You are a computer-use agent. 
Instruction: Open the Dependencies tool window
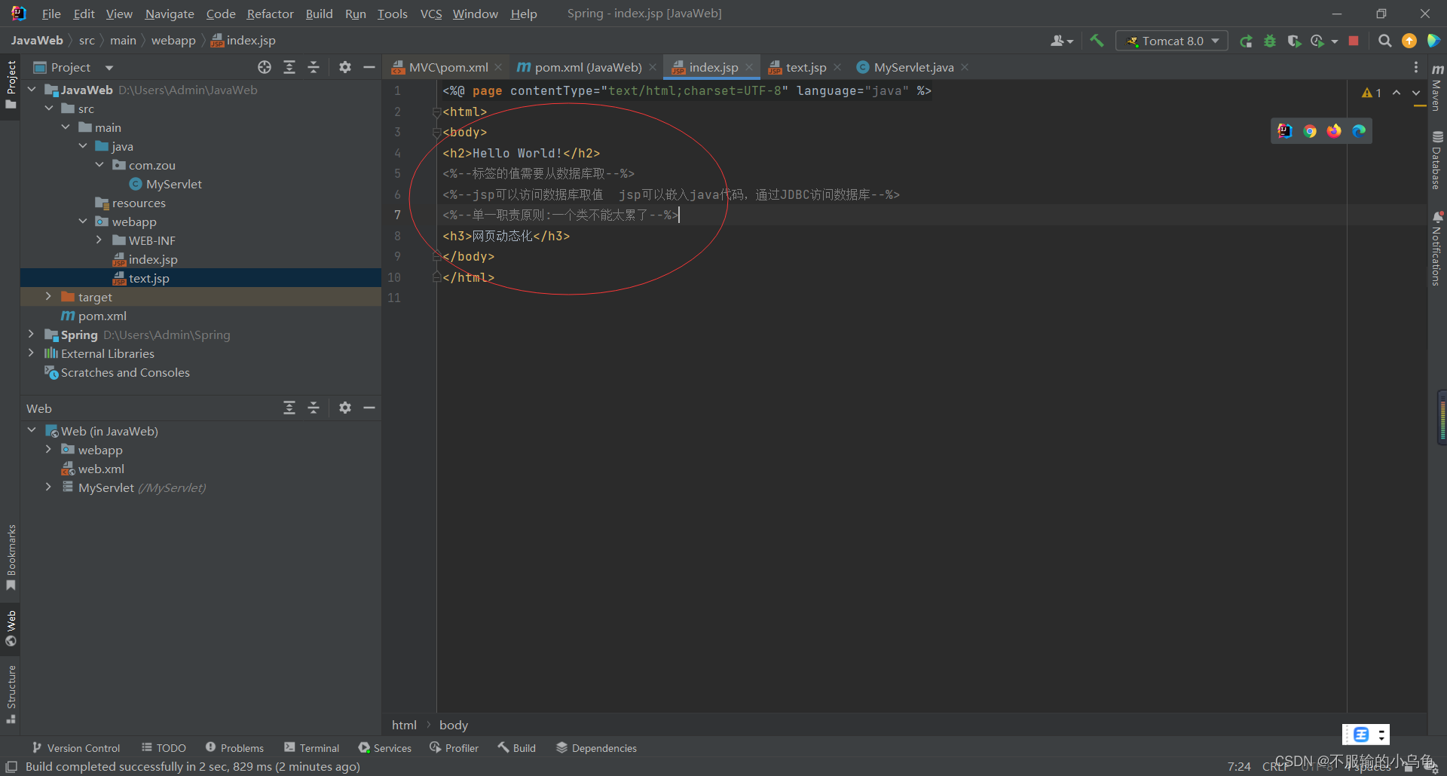coord(596,748)
